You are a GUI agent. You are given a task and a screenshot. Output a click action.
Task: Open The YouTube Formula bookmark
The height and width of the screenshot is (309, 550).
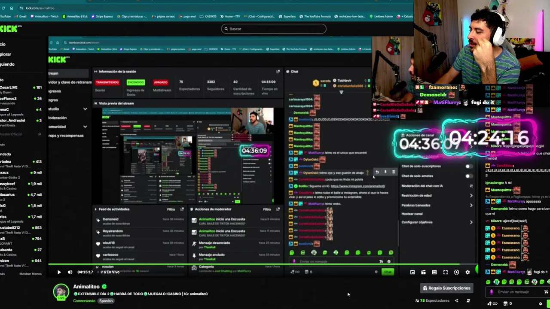[x=316, y=17]
